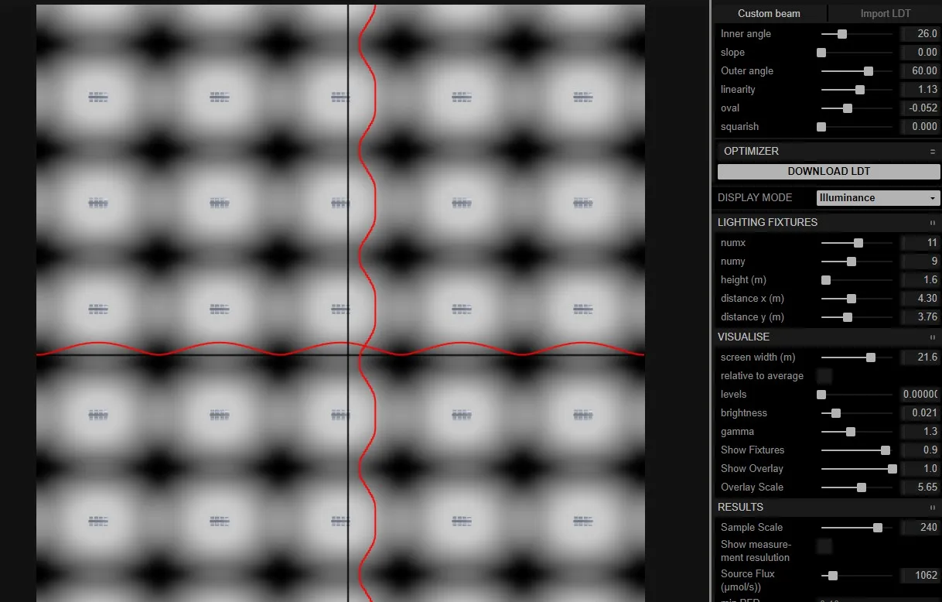Viewport: 942px width, 602px height.
Task: Click the levels value field
Action: pyautogui.click(x=920, y=395)
